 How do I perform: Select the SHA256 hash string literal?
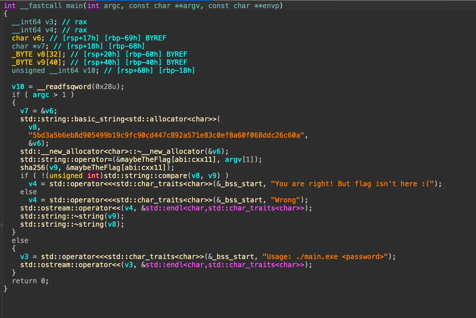pos(166,135)
